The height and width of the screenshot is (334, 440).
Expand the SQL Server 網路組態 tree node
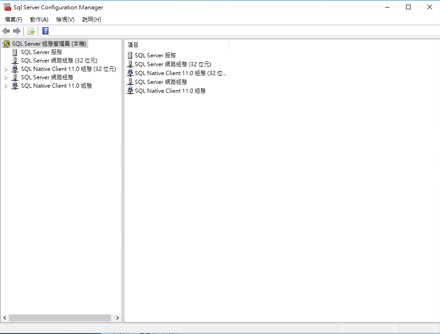click(x=6, y=78)
